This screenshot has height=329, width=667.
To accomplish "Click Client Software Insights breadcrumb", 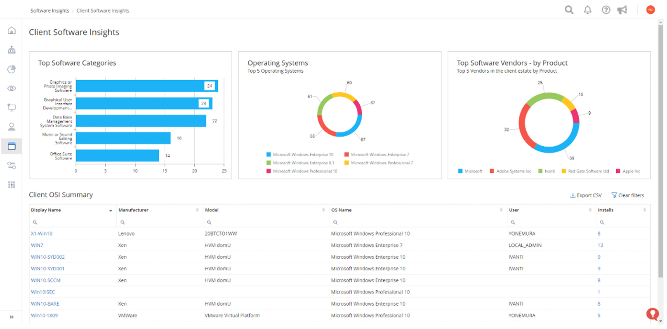I will coord(103,11).
